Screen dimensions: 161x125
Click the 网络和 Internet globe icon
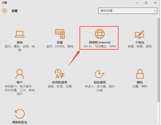tap(100, 34)
